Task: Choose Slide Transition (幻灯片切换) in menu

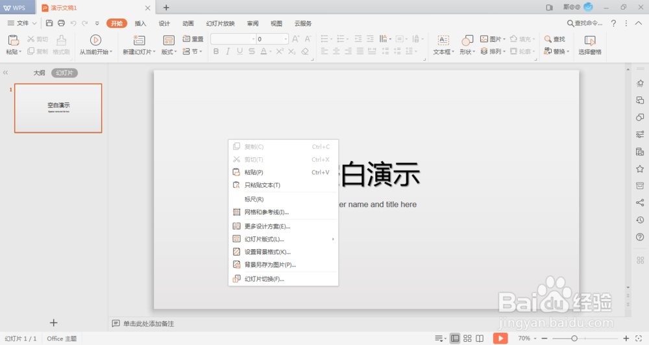Action: coord(283,279)
